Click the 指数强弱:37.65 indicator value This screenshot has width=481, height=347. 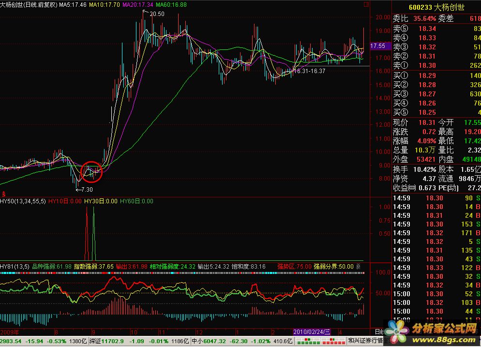point(93,267)
